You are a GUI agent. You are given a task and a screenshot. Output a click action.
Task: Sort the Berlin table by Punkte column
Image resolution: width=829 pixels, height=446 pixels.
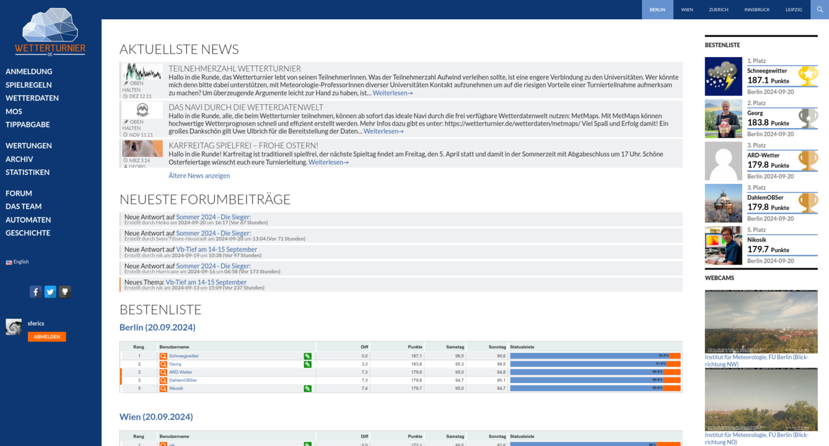pyautogui.click(x=415, y=347)
